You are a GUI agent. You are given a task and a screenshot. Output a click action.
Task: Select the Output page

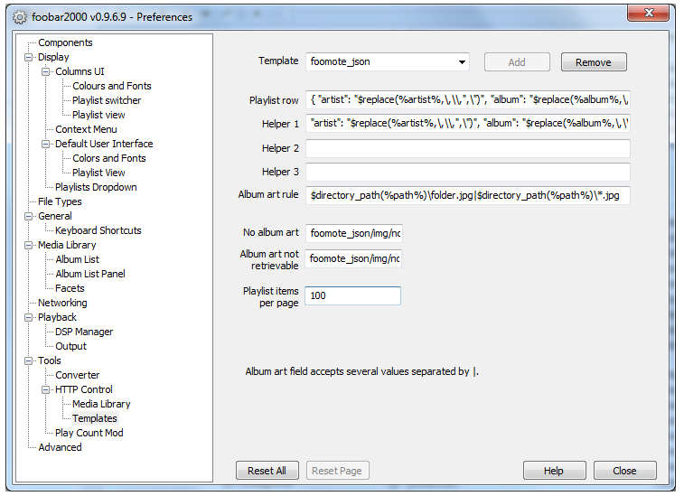tap(70, 346)
